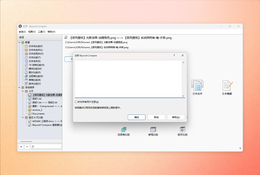The image size is (260, 175).
Task: Click the question mark help icon in dialog title
Action: click(x=174, y=55)
